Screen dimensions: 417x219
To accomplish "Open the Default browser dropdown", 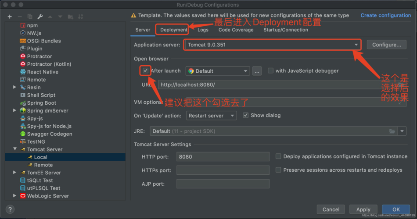I will point(218,71).
